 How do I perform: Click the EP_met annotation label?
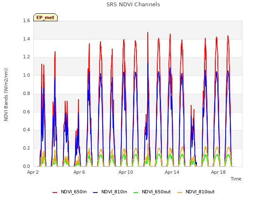point(45,17)
